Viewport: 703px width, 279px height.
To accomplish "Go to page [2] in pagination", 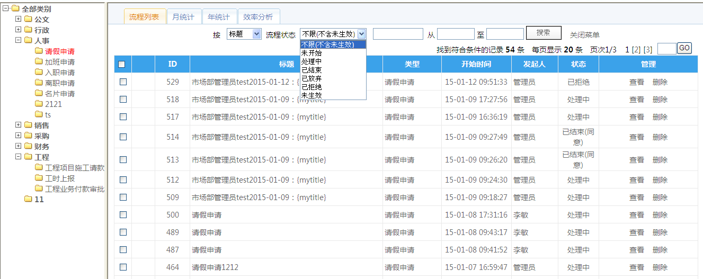I will (636, 49).
